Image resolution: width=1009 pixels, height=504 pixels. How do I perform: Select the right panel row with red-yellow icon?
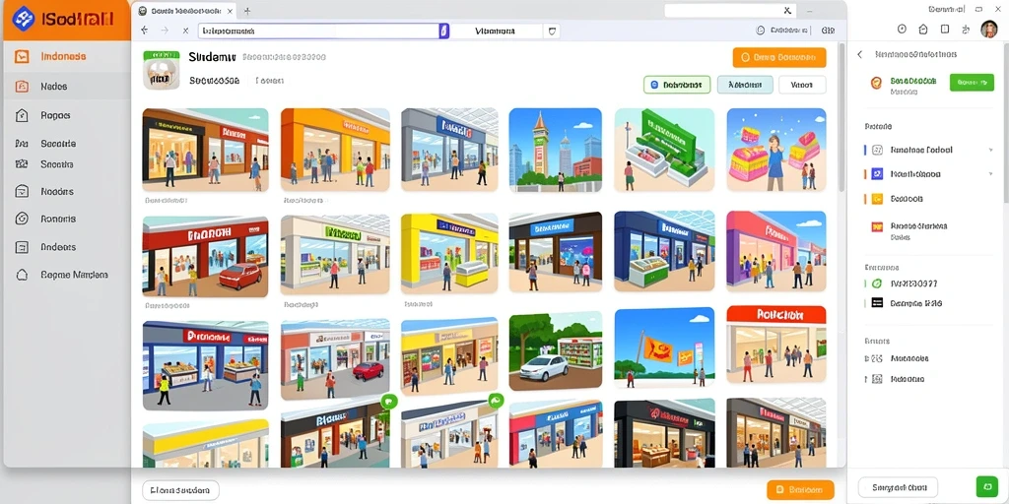point(929,230)
